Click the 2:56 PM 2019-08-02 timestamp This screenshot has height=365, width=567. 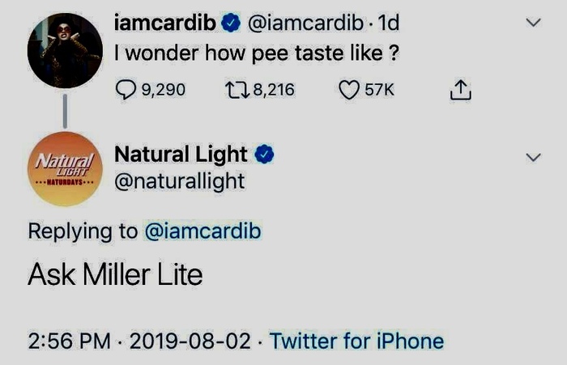click(138, 341)
